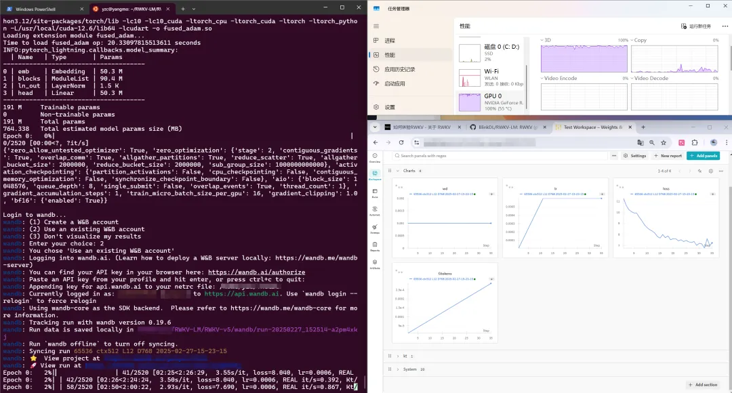The height and width of the screenshot is (393, 732).
Task: Collapse the Charts section chevron
Action: [x=398, y=171]
